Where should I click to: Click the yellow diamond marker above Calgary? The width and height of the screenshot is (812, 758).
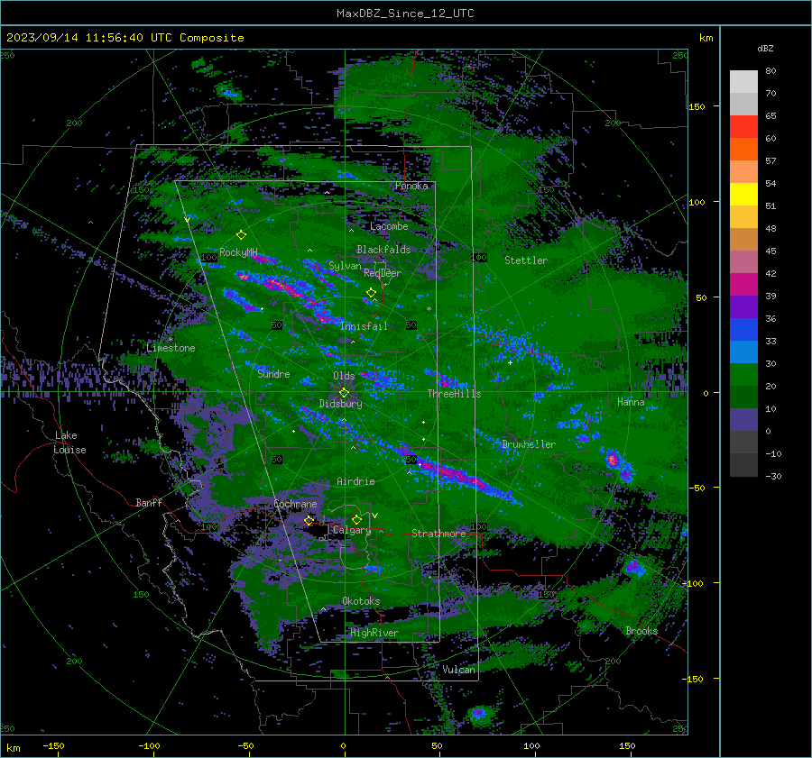356,519
